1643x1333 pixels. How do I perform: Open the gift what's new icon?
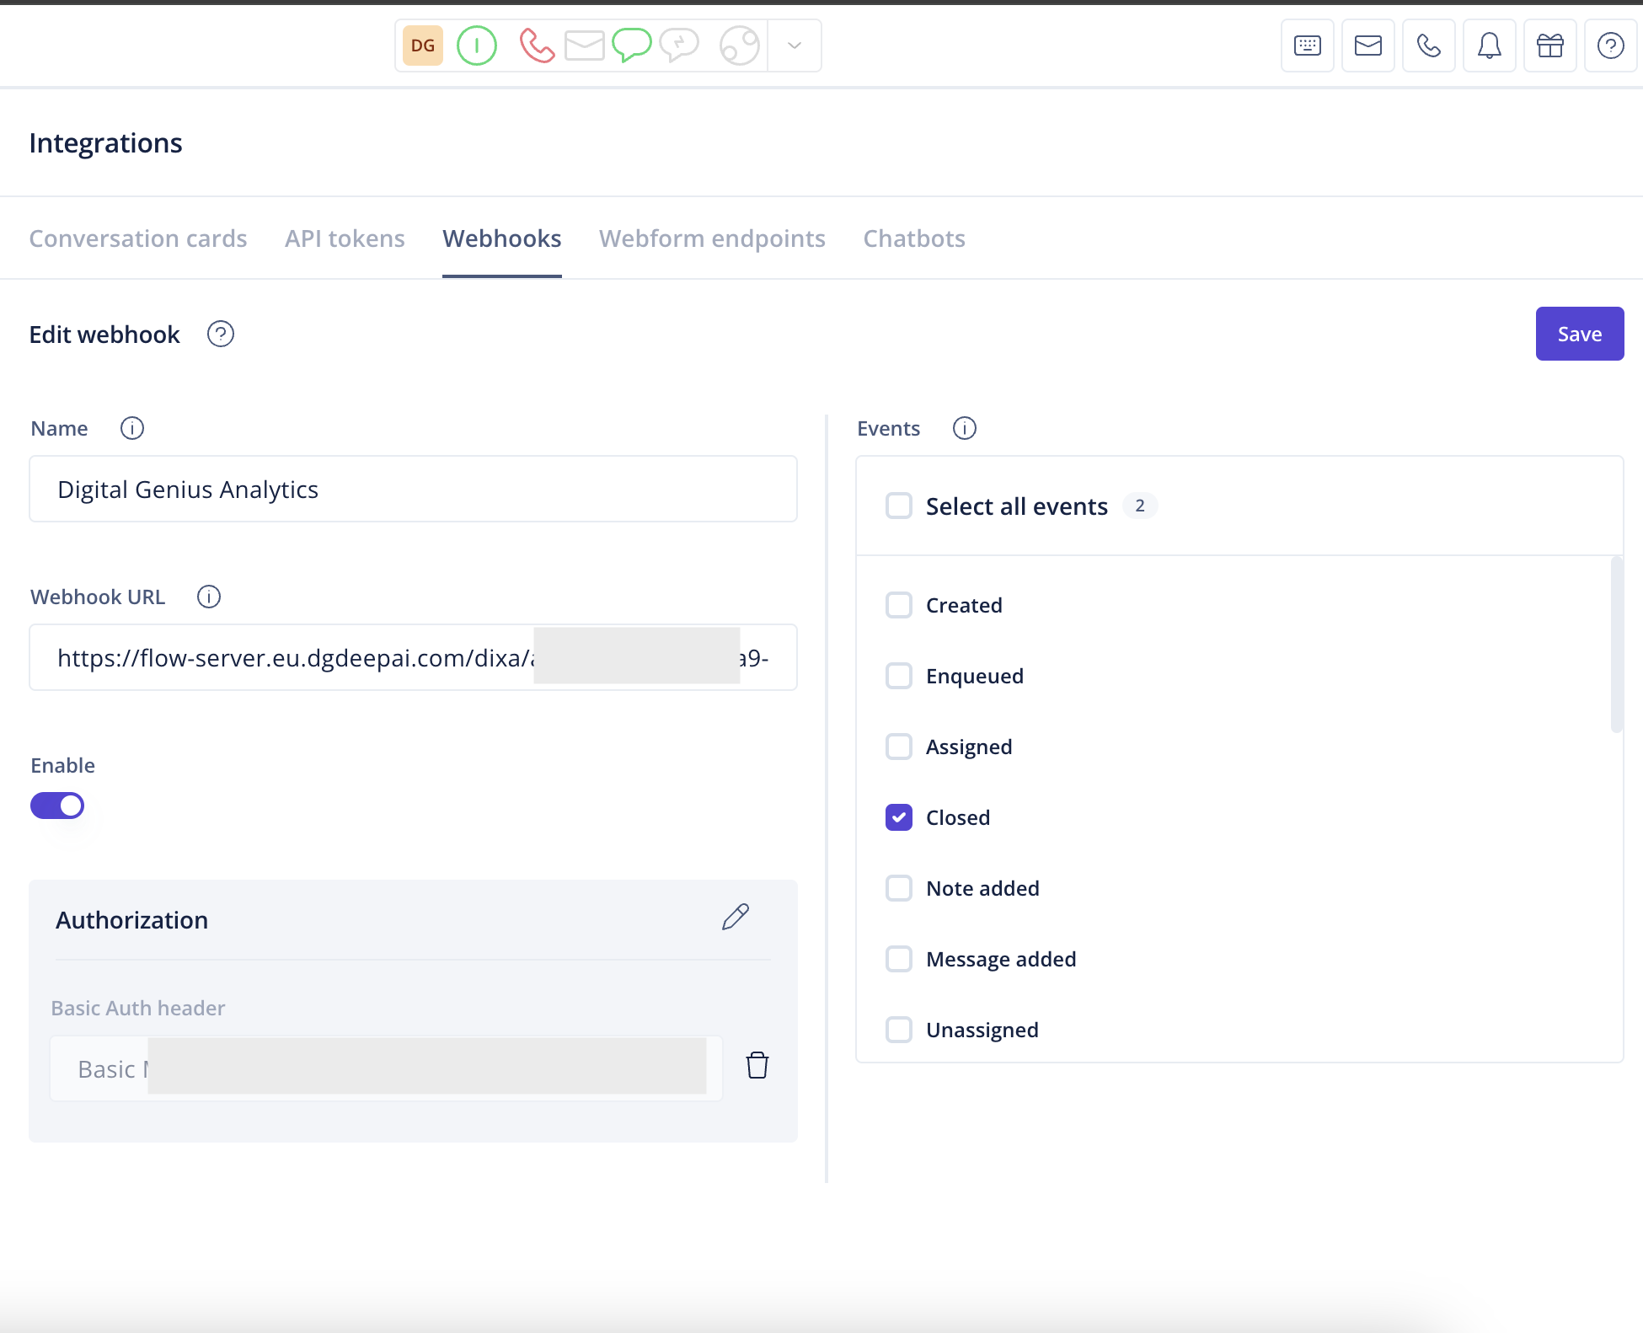pos(1550,46)
